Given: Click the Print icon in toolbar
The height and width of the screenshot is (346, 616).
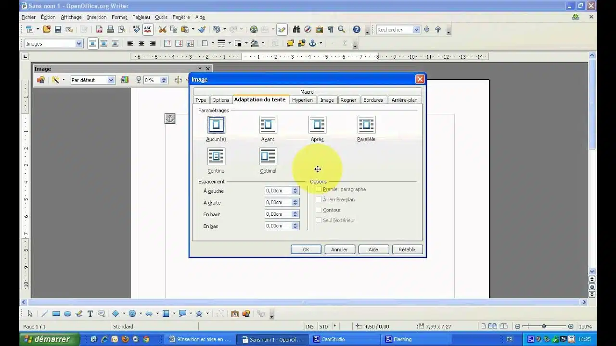Looking at the screenshot, I should click(111, 29).
